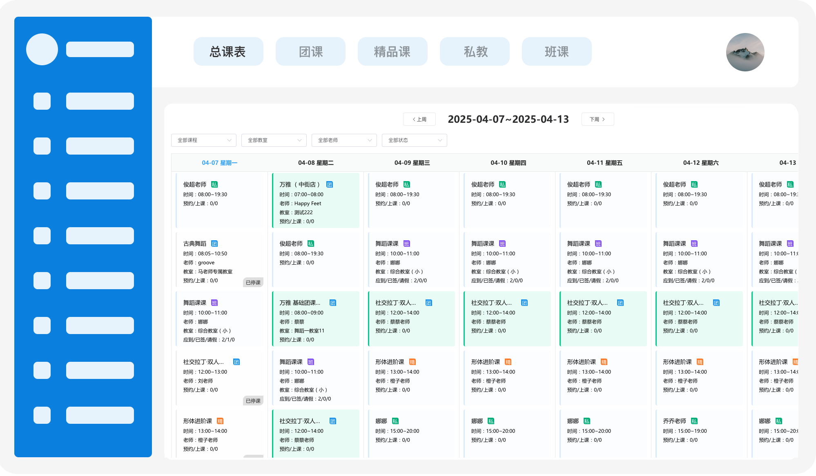Click the 精 tag on Thursday's 形体进阶课 card
The width and height of the screenshot is (816, 476).
(508, 362)
